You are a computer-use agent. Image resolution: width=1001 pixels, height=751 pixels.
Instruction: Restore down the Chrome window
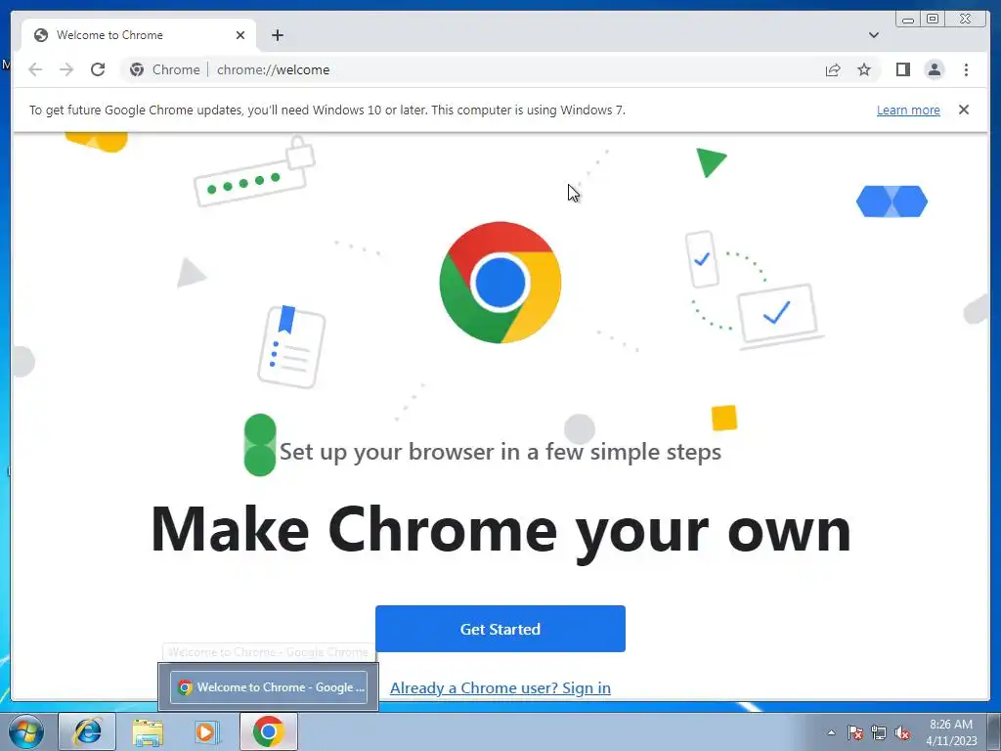point(933,20)
